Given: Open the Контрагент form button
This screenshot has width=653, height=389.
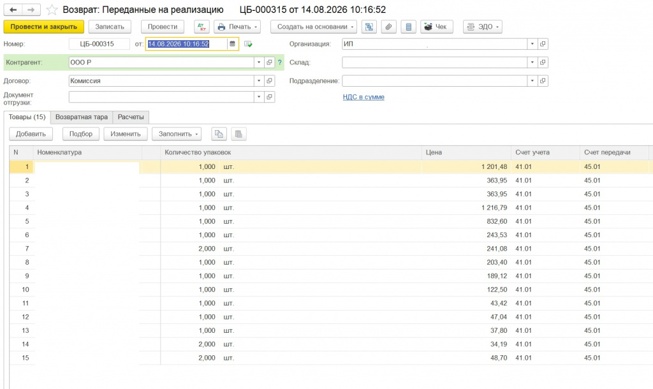Looking at the screenshot, I should 270,62.
